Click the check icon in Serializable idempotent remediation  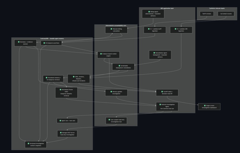pos(119,66)
